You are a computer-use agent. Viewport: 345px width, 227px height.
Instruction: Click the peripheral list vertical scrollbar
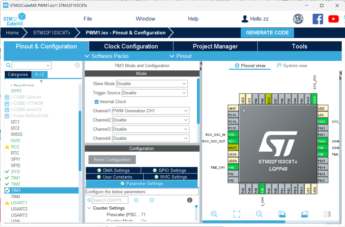coord(80,141)
